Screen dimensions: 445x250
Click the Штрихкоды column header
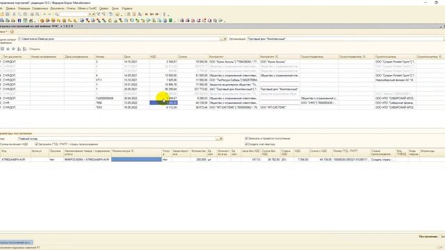(x=432, y=153)
